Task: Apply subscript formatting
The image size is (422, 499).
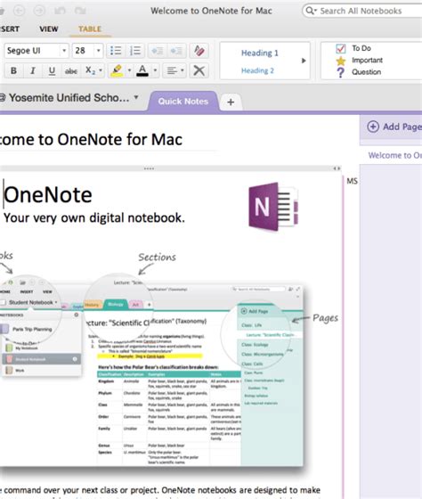Action: [90, 70]
